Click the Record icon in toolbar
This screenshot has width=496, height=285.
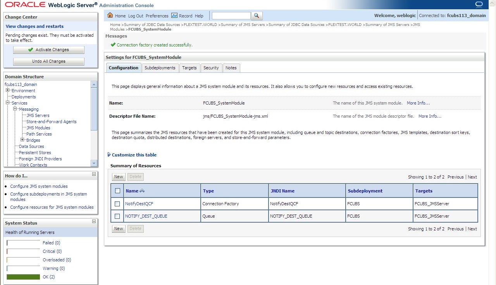(174, 15)
